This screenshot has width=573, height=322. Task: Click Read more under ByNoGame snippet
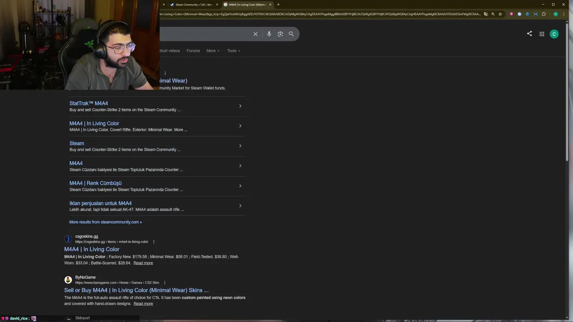143,304
